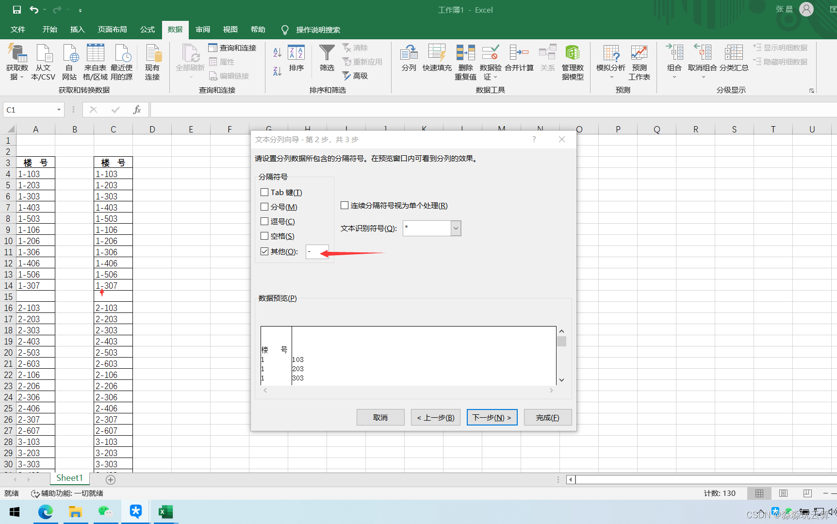This screenshot has height=524, width=837.
Task: Click Flash Fill (快速填充) icon
Action: (437, 58)
